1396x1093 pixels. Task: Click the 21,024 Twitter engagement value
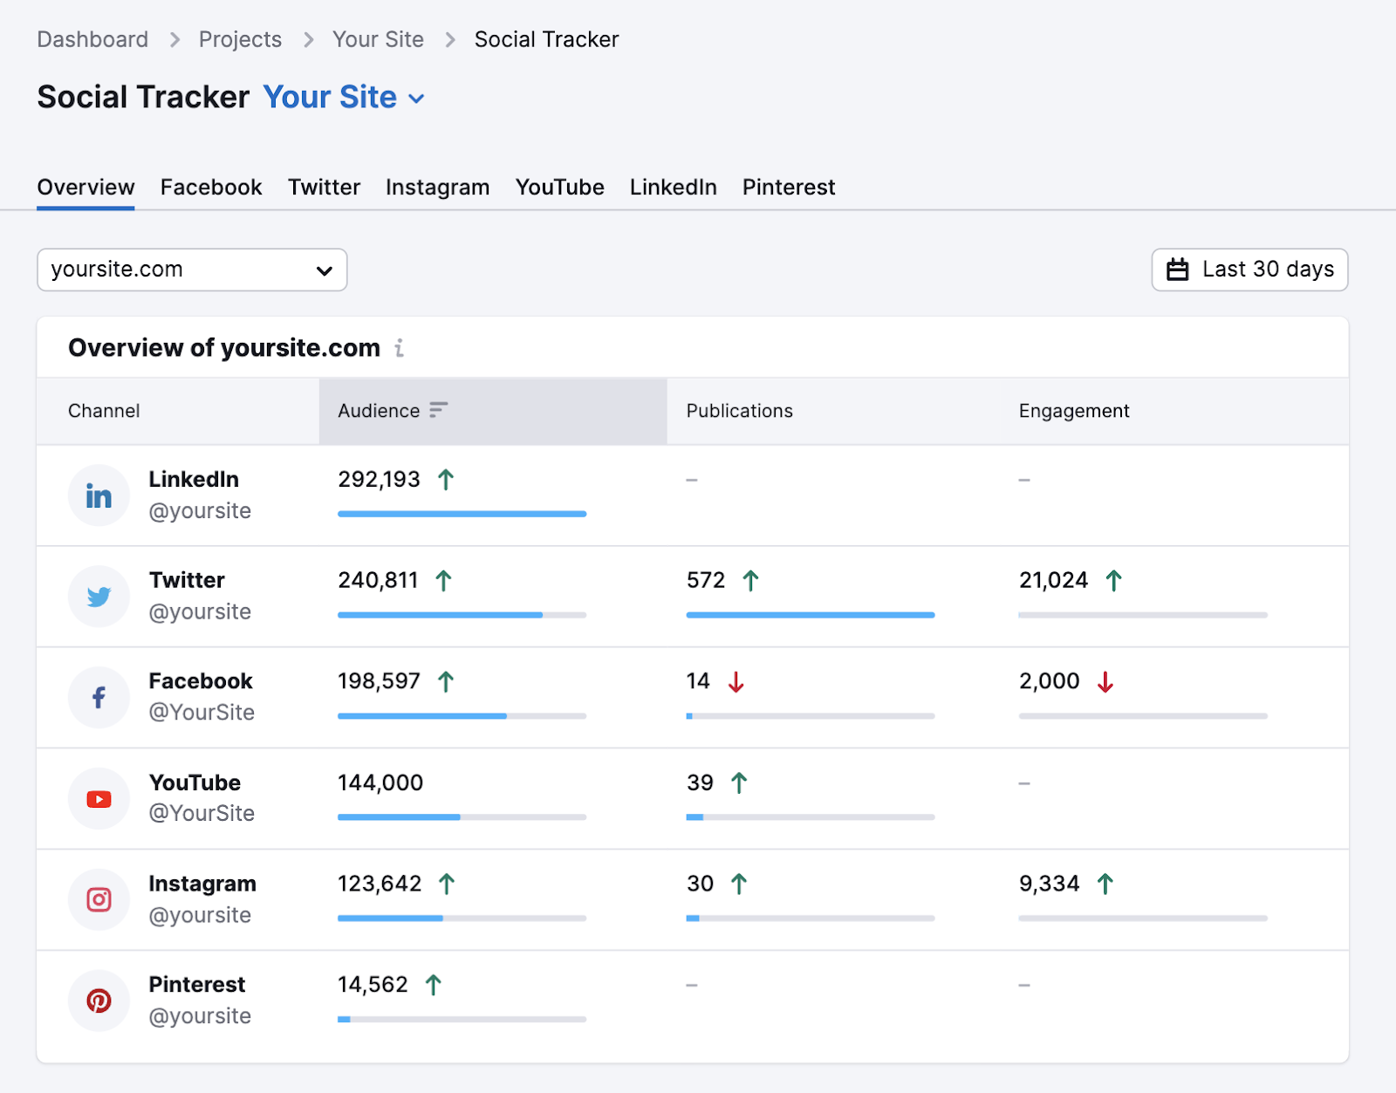[x=1053, y=580]
